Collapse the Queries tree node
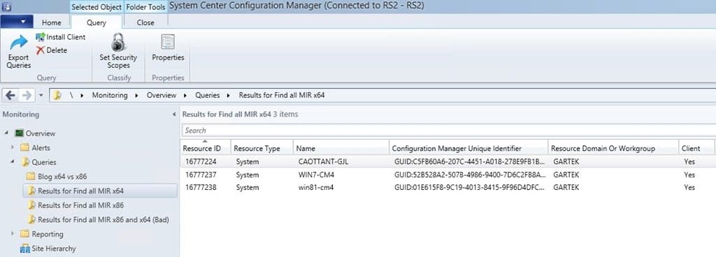716x257 pixels. (13, 162)
